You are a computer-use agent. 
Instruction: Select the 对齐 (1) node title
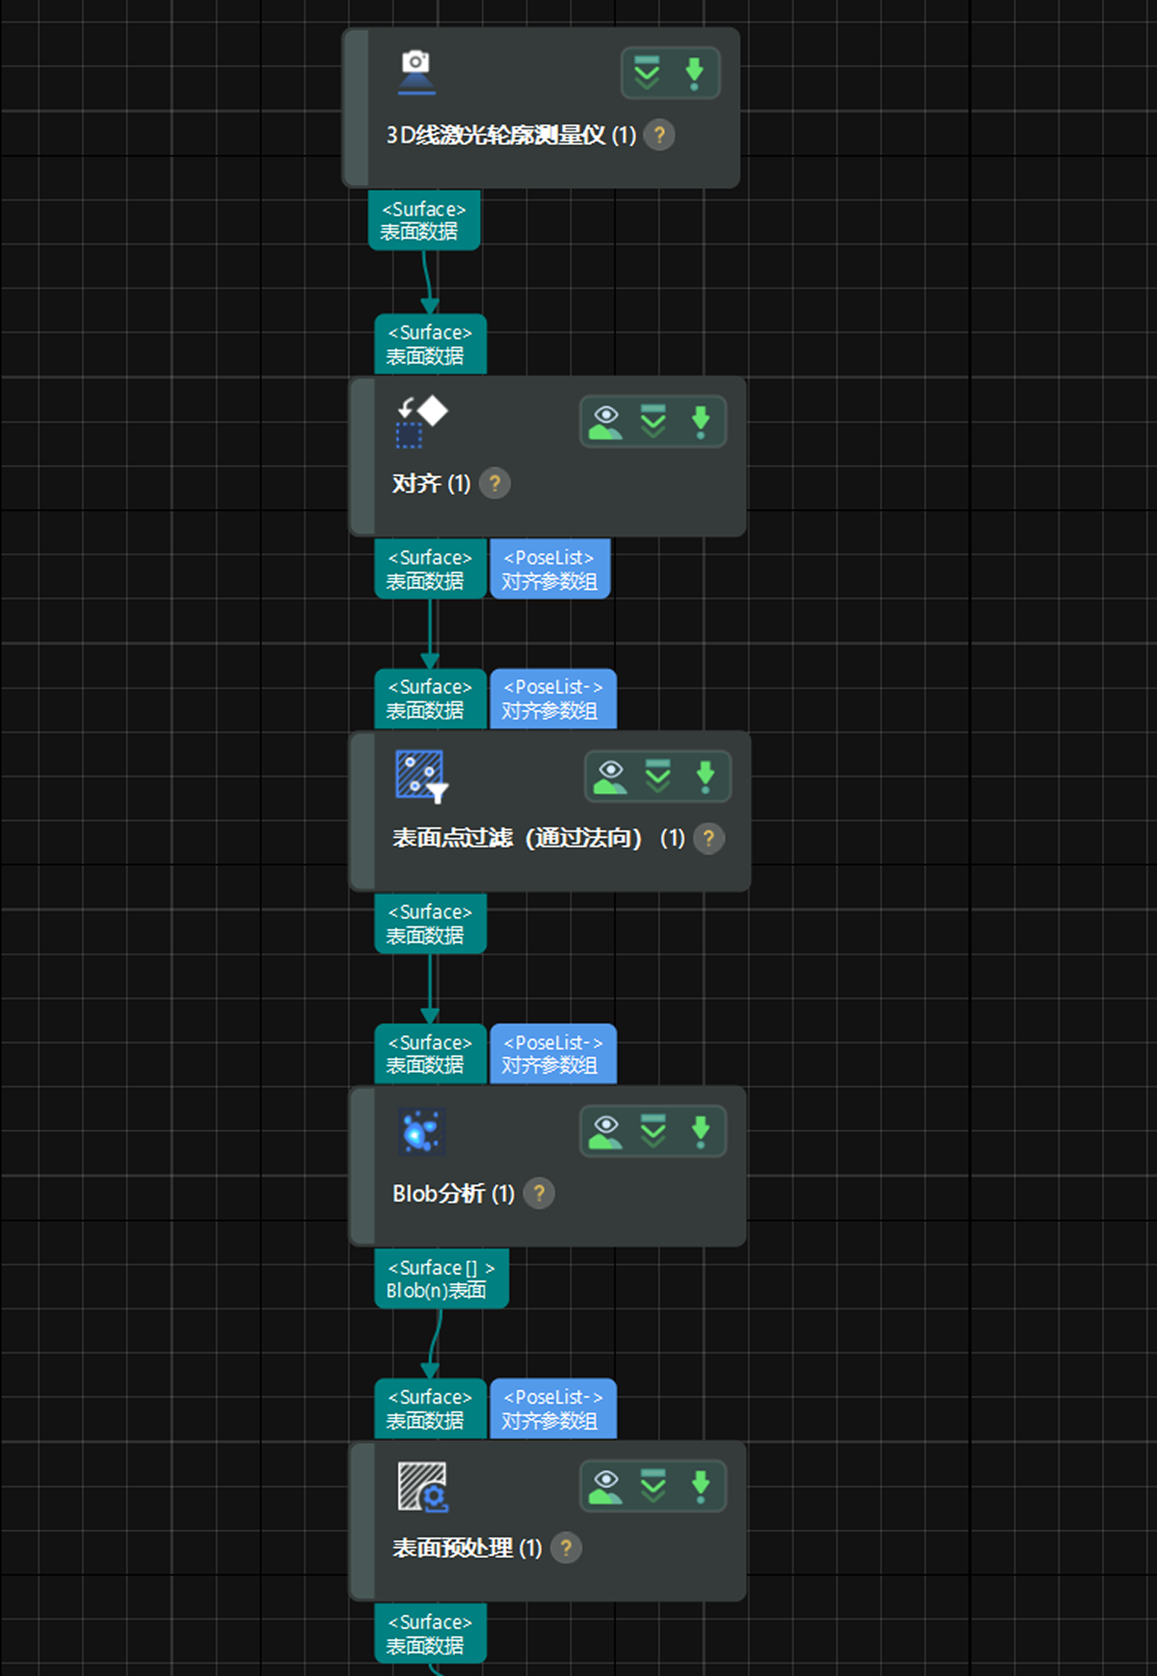pyautogui.click(x=431, y=484)
